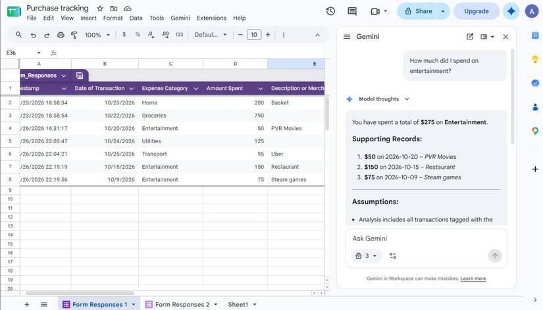
Task: Click the Upgrade button
Action: tap(476, 11)
